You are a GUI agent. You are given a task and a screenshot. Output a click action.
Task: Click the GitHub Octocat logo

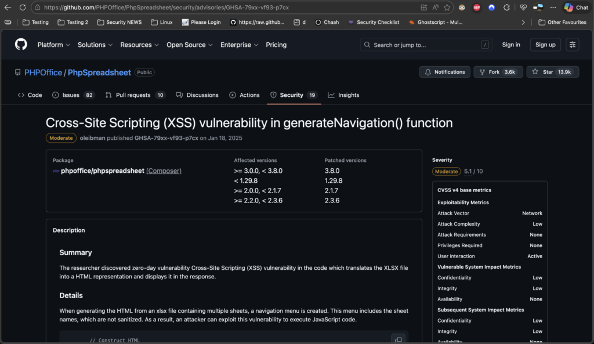click(x=21, y=45)
